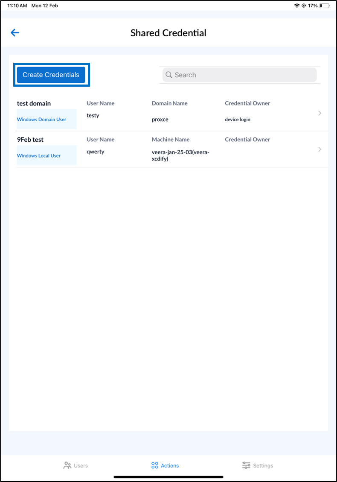Open the Settings tab
The width and height of the screenshot is (337, 482).
(257, 465)
